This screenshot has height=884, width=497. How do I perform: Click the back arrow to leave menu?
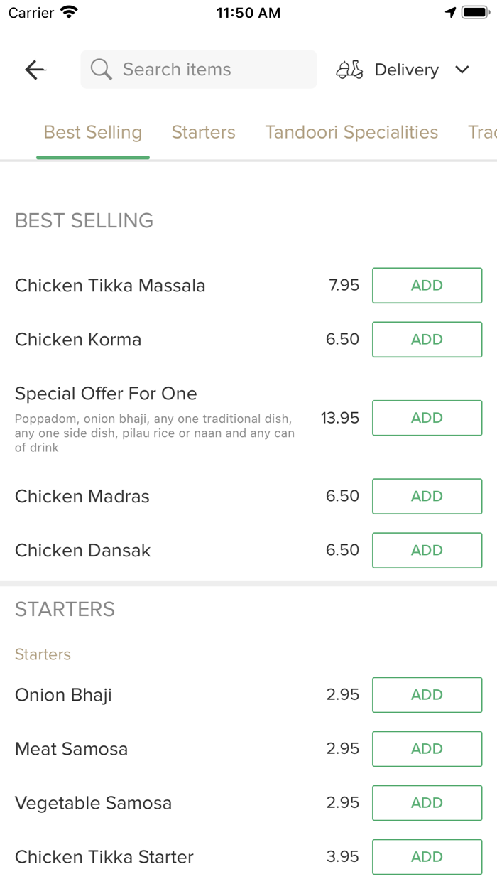point(33,69)
